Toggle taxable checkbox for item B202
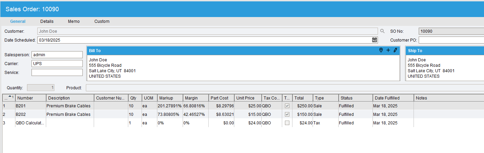The height and width of the screenshot is (153, 484). tap(287, 114)
